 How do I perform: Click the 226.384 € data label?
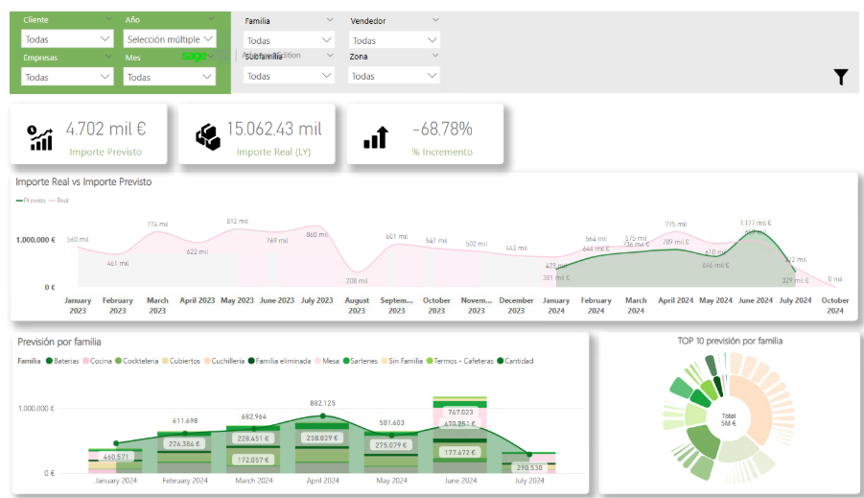tap(184, 443)
